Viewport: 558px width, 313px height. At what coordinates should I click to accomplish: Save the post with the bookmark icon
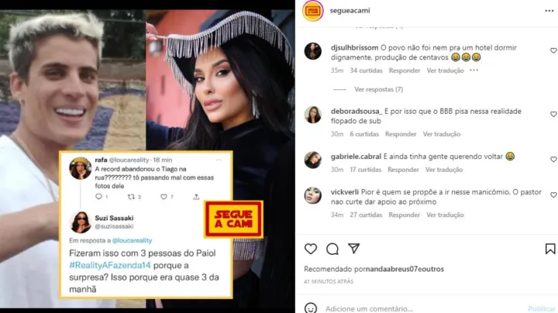[x=550, y=249]
